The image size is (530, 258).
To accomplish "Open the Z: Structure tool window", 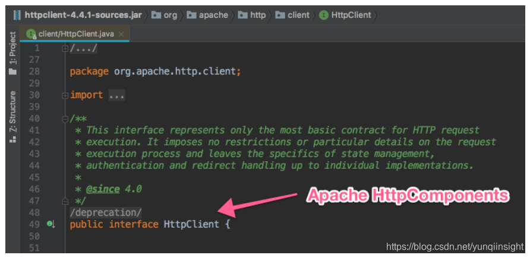I will point(12,111).
